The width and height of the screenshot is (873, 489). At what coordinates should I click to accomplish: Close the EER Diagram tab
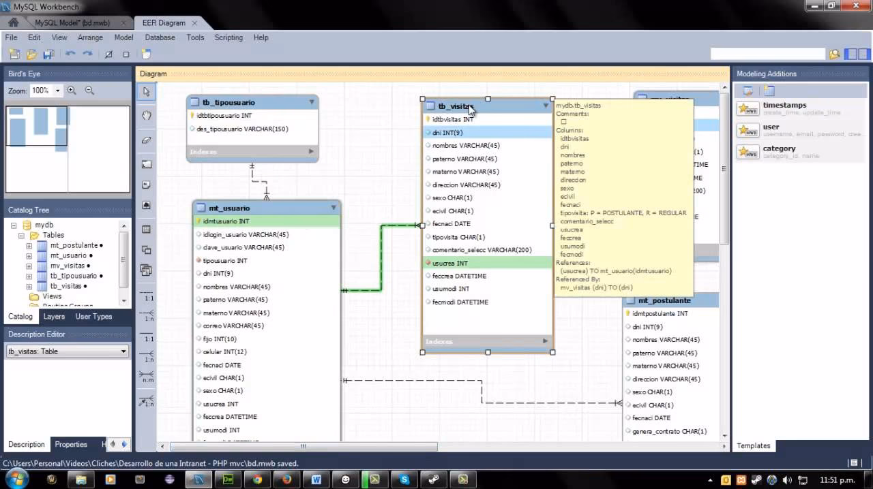point(195,23)
